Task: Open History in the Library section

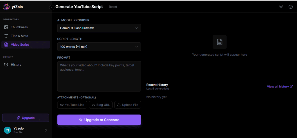Action: pos(26,64)
